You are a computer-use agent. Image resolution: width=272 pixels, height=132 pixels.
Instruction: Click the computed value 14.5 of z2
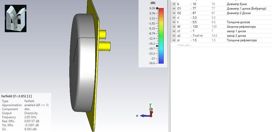214,36
